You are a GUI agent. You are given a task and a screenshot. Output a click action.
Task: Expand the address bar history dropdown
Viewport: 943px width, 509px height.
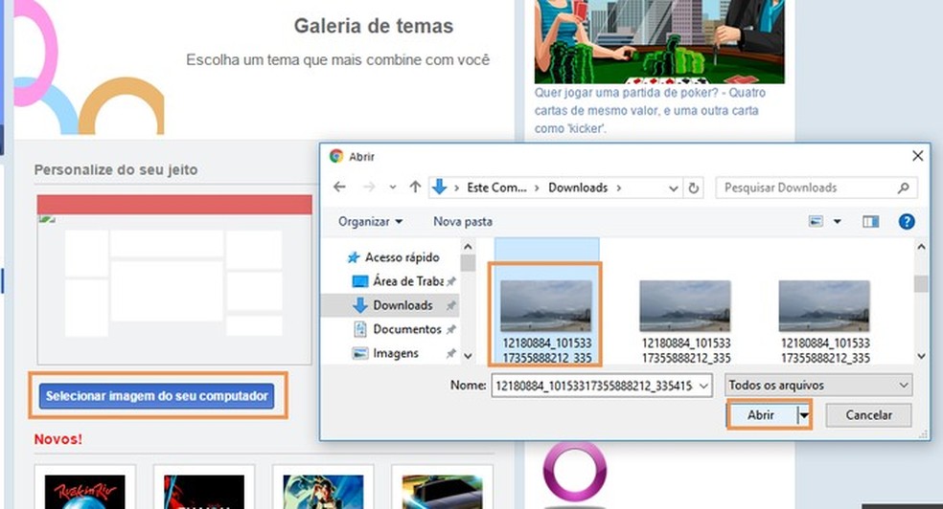(674, 188)
